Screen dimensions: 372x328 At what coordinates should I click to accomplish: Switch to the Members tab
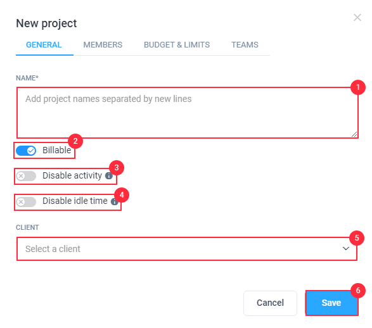click(x=103, y=45)
